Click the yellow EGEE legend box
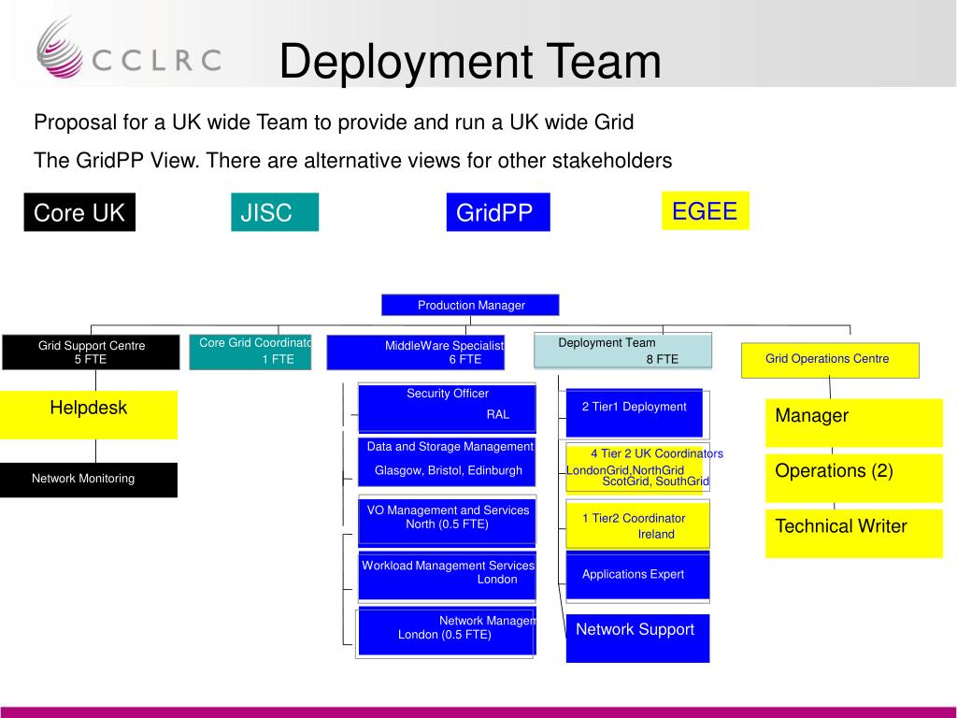The image size is (957, 718). point(705,210)
